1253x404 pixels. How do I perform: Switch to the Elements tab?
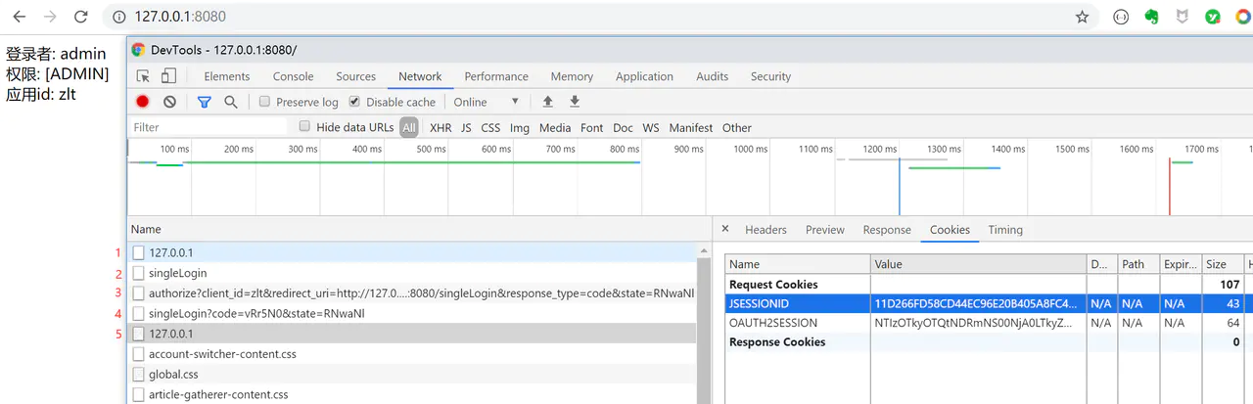tap(227, 76)
